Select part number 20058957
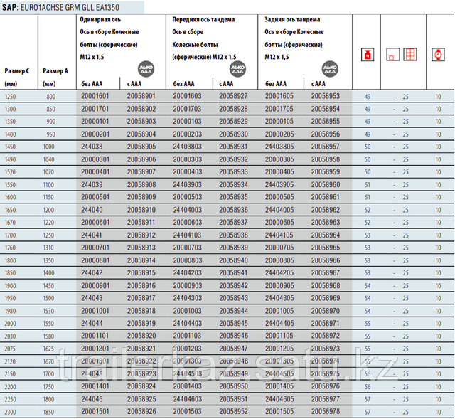This screenshot has width=455, height=419. pyautogui.click(x=326, y=147)
